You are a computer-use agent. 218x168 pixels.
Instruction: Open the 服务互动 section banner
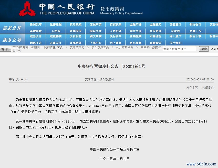pyautogui.click(x=12, y=40)
